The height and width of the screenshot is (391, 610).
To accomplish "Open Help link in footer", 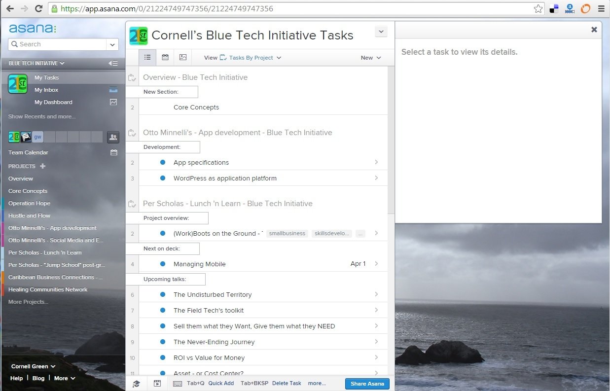I will coord(16,378).
